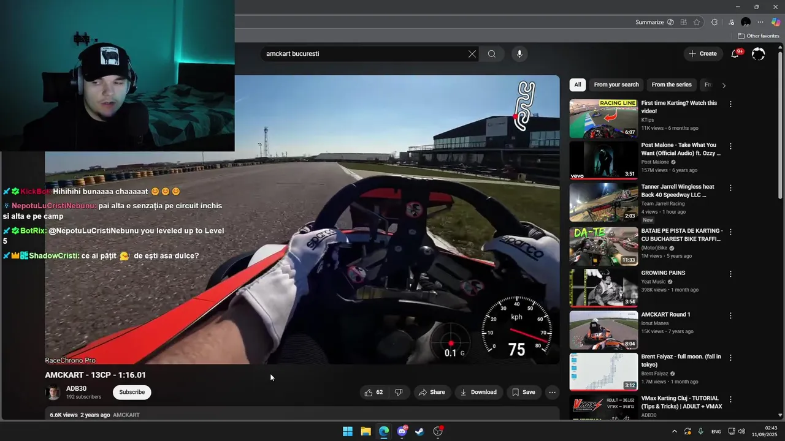This screenshot has height=441, width=785.
Task: Open OBS Studio taskbar icon
Action: point(438,431)
